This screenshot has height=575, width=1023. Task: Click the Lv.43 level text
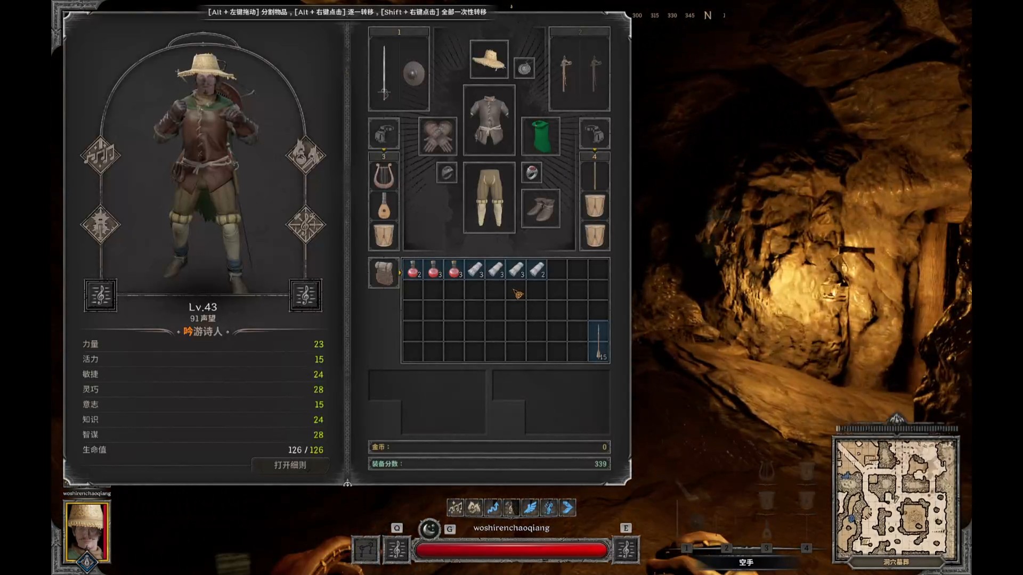(x=203, y=307)
